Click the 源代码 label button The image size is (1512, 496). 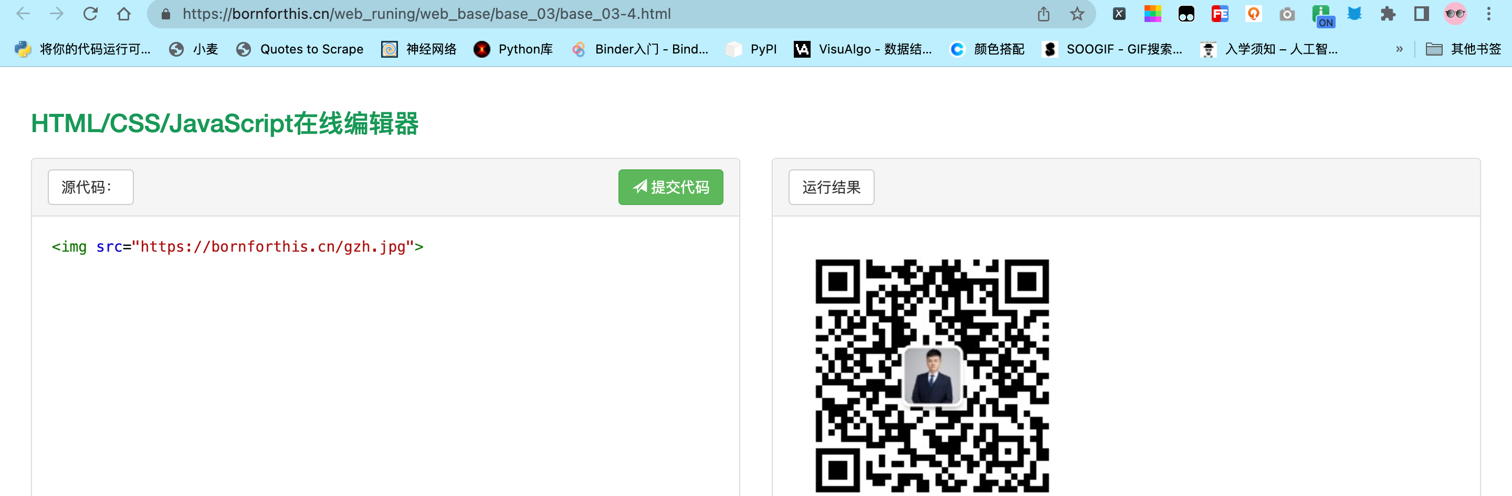coord(90,187)
